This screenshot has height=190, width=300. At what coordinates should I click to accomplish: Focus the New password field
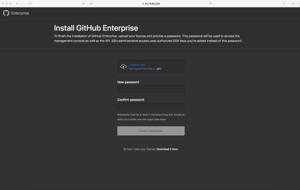(x=151, y=89)
